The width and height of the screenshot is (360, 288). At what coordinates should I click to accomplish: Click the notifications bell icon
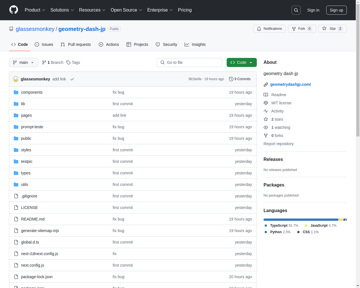pos(259,29)
